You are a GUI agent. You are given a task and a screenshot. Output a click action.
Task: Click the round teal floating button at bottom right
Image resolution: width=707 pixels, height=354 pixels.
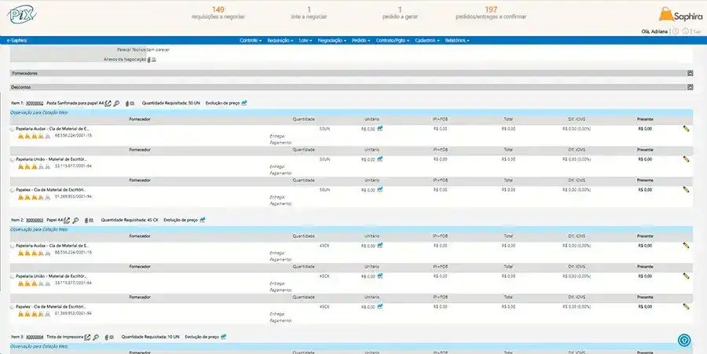685,340
